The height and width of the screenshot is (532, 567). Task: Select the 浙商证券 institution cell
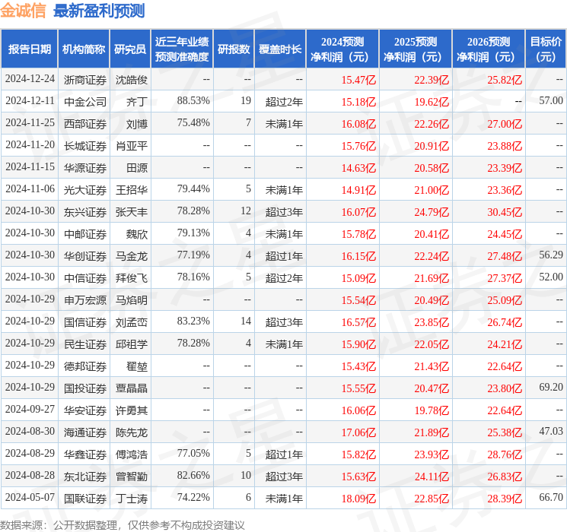pyautogui.click(x=85, y=80)
